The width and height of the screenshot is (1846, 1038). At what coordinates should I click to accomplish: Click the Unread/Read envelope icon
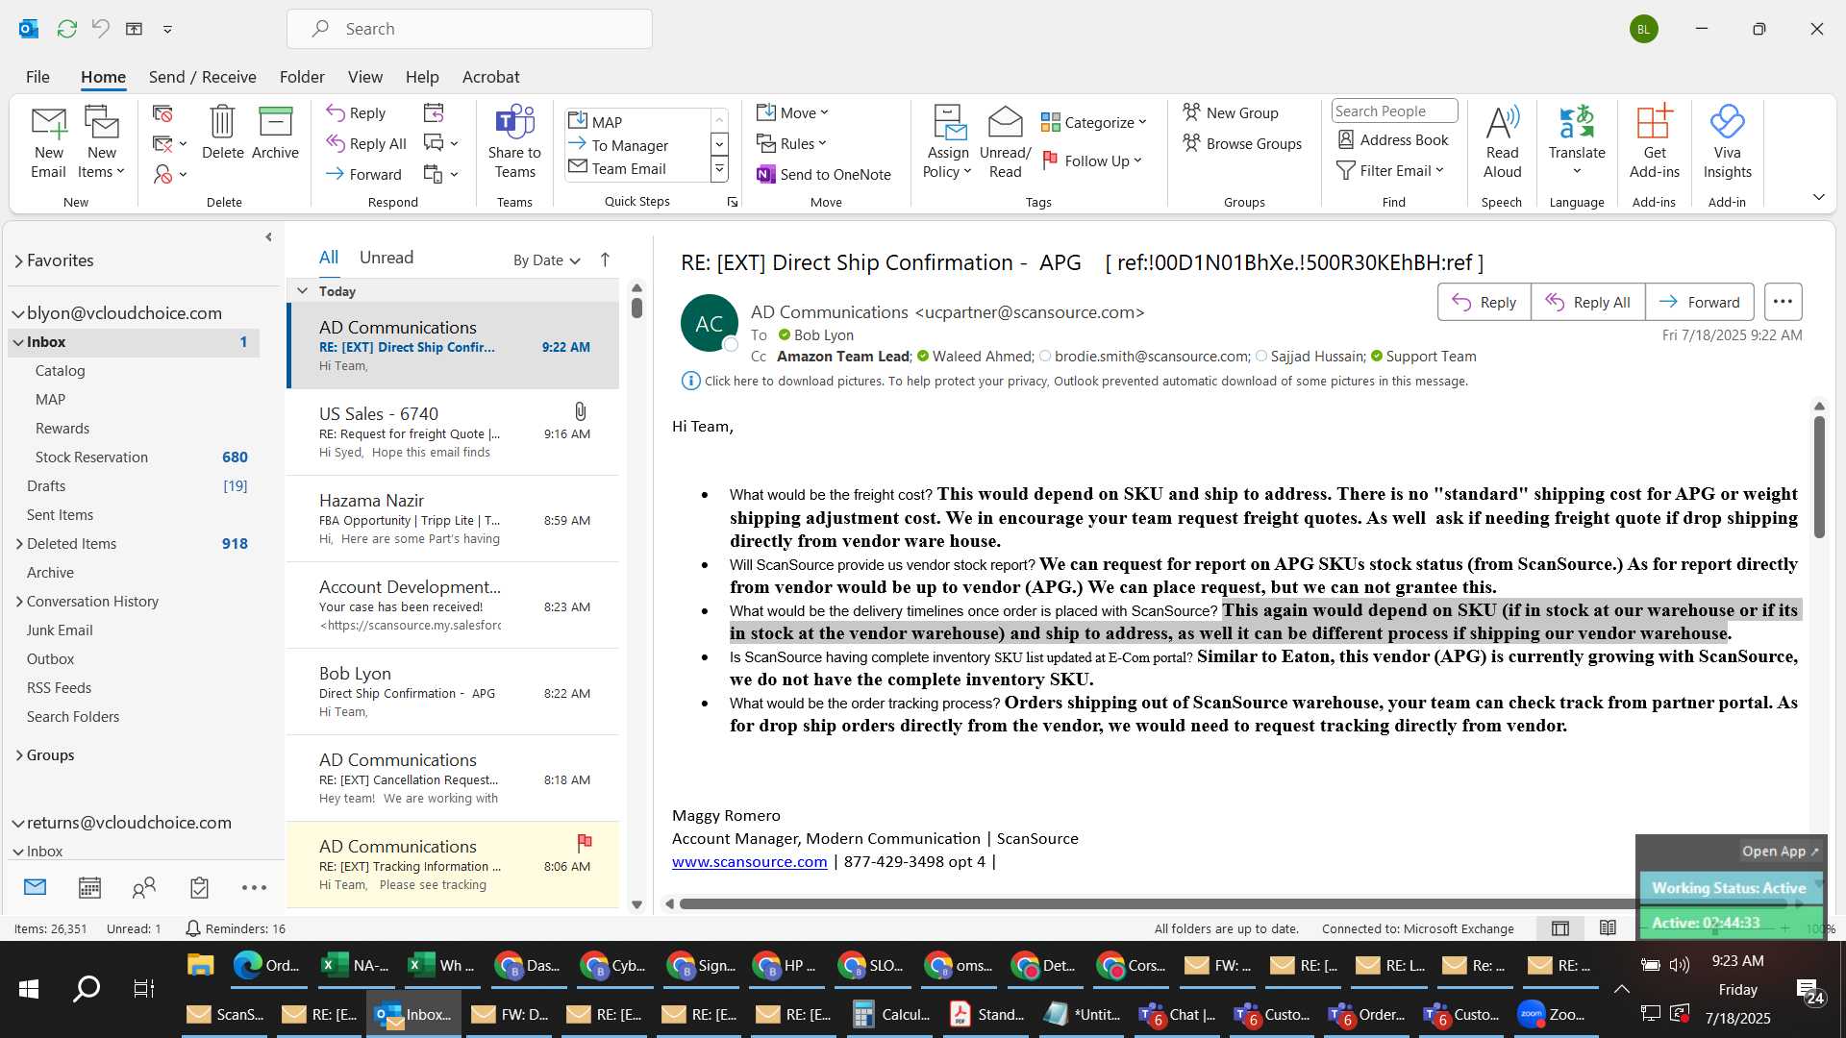(x=1005, y=142)
